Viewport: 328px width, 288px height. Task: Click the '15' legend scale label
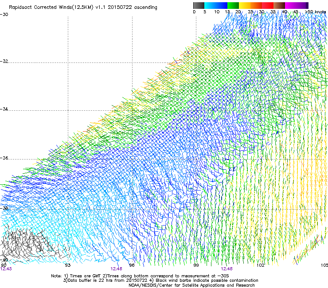coord(227,12)
